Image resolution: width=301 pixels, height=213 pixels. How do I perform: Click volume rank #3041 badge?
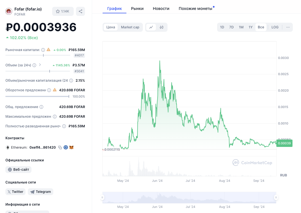pyautogui.click(x=79, y=71)
